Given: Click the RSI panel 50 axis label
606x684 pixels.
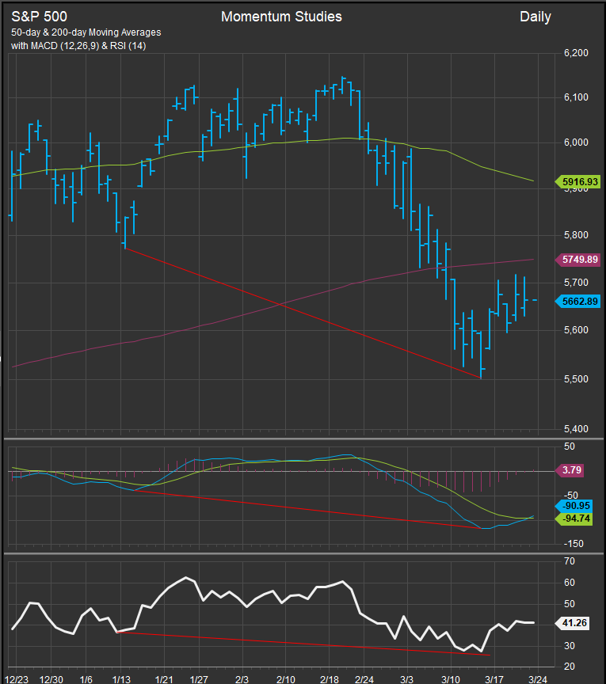Looking at the screenshot, I should pos(570,604).
